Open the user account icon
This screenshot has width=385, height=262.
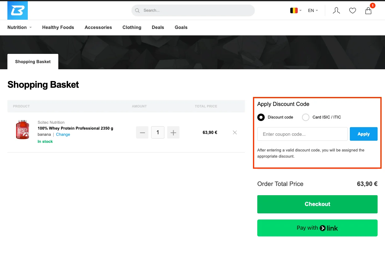pyautogui.click(x=336, y=11)
